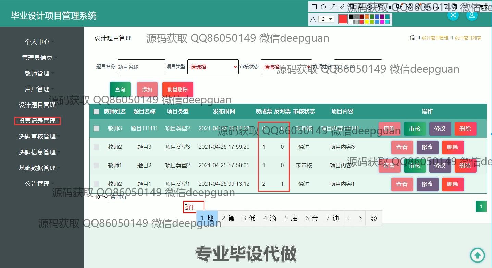The height and width of the screenshot is (268, 492).
Task: Open the user profile icon in header
Action: coord(472,15)
